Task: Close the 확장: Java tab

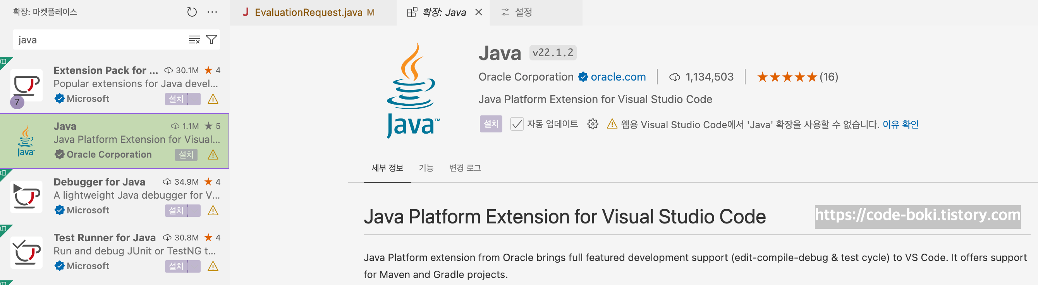Action: pos(478,12)
